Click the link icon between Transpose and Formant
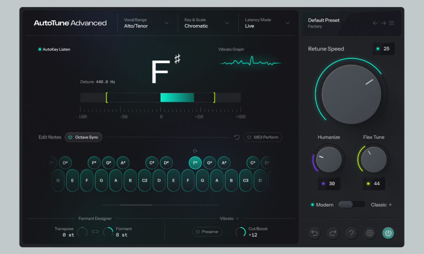 pos(95,232)
